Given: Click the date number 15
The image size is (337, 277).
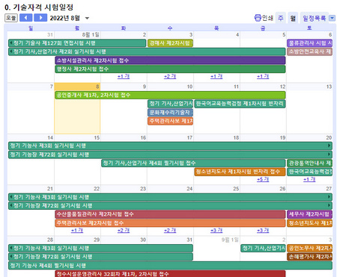Looking at the screenshot, I should [97, 137].
